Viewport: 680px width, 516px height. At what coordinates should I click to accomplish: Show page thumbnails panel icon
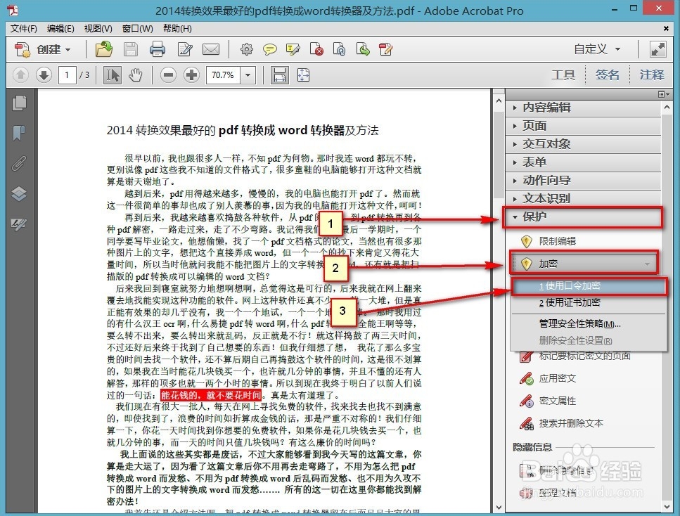click(x=19, y=103)
